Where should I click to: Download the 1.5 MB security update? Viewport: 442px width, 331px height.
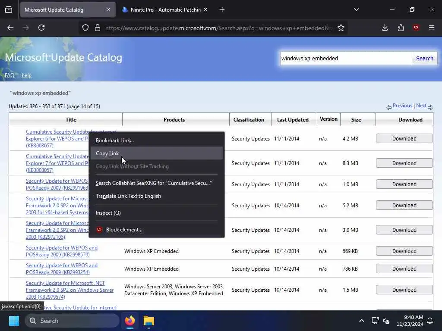point(404,290)
